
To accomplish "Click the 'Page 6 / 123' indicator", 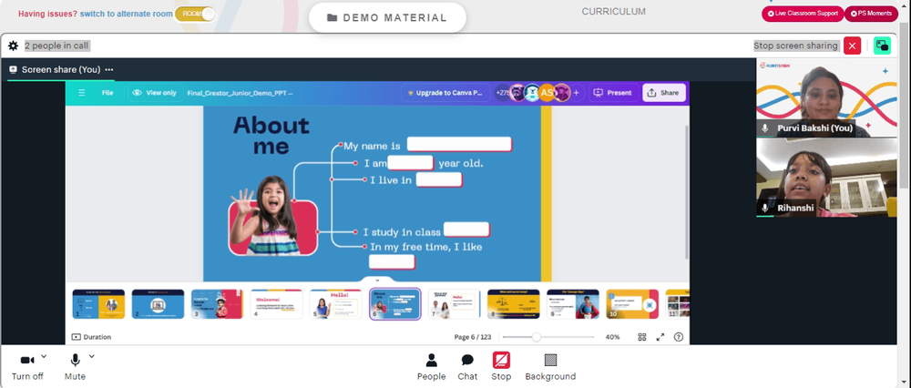I will click(x=472, y=337).
